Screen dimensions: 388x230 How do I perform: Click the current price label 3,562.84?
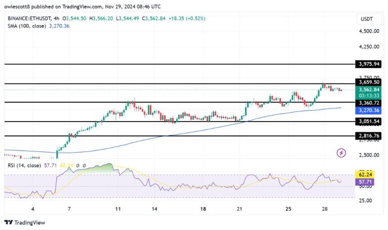[369, 90]
